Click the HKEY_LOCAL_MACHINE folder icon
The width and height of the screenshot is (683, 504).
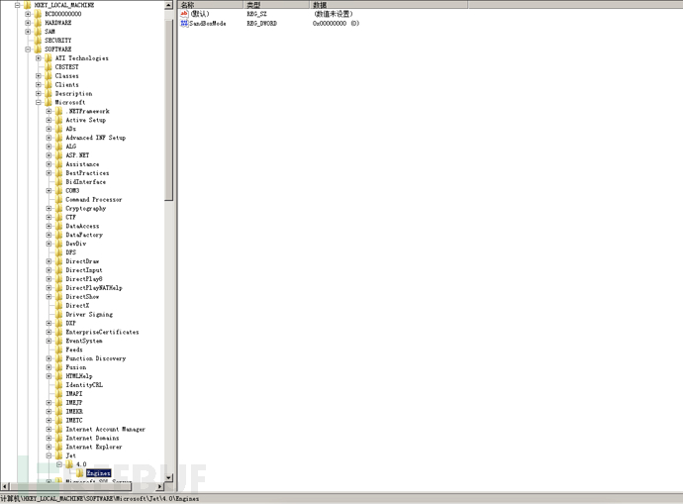pos(28,5)
